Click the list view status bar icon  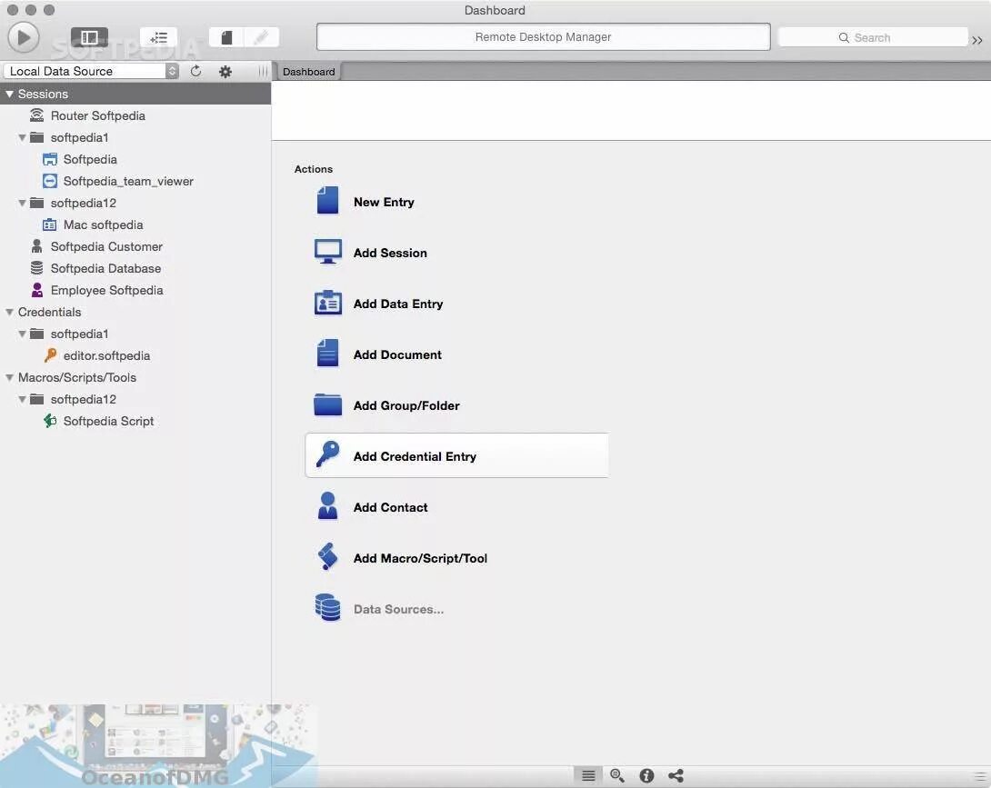588,775
